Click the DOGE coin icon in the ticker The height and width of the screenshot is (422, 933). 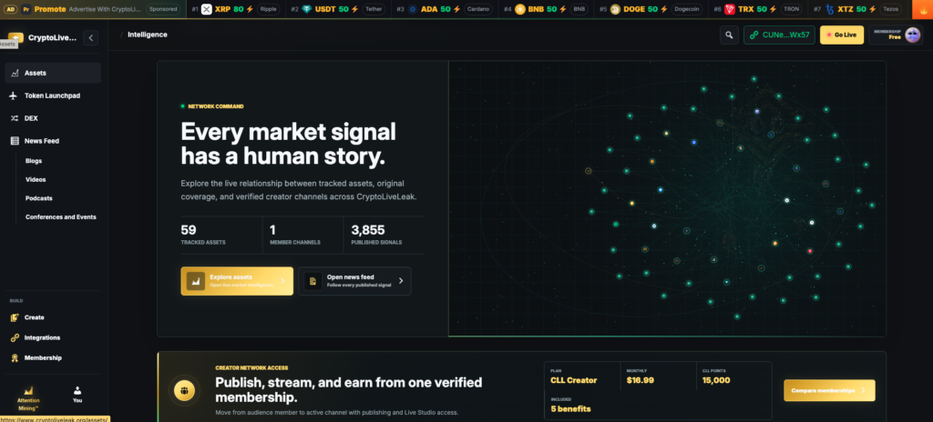pyautogui.click(x=615, y=9)
